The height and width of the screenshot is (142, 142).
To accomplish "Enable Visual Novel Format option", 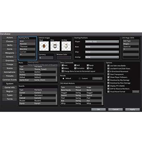I will [x=108, y=92].
